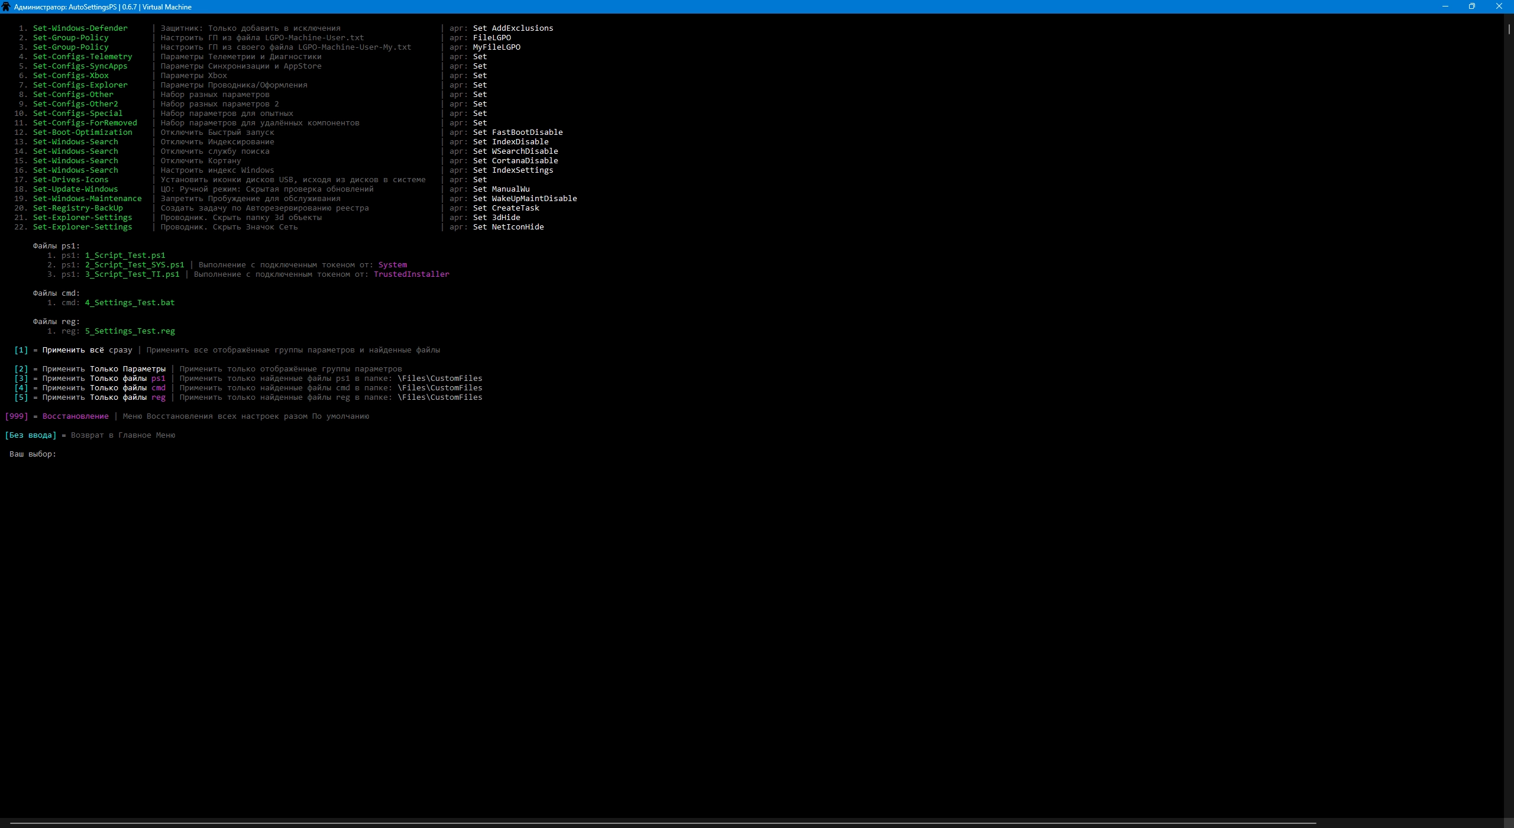Image resolution: width=1514 pixels, height=828 pixels.
Task: Click Set-Configs-Telemetry entry
Action: [83, 57]
